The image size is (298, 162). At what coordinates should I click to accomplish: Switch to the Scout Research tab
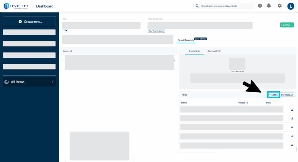coord(186,40)
